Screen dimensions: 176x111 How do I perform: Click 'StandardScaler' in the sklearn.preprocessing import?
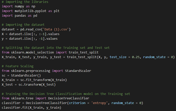[78, 71]
